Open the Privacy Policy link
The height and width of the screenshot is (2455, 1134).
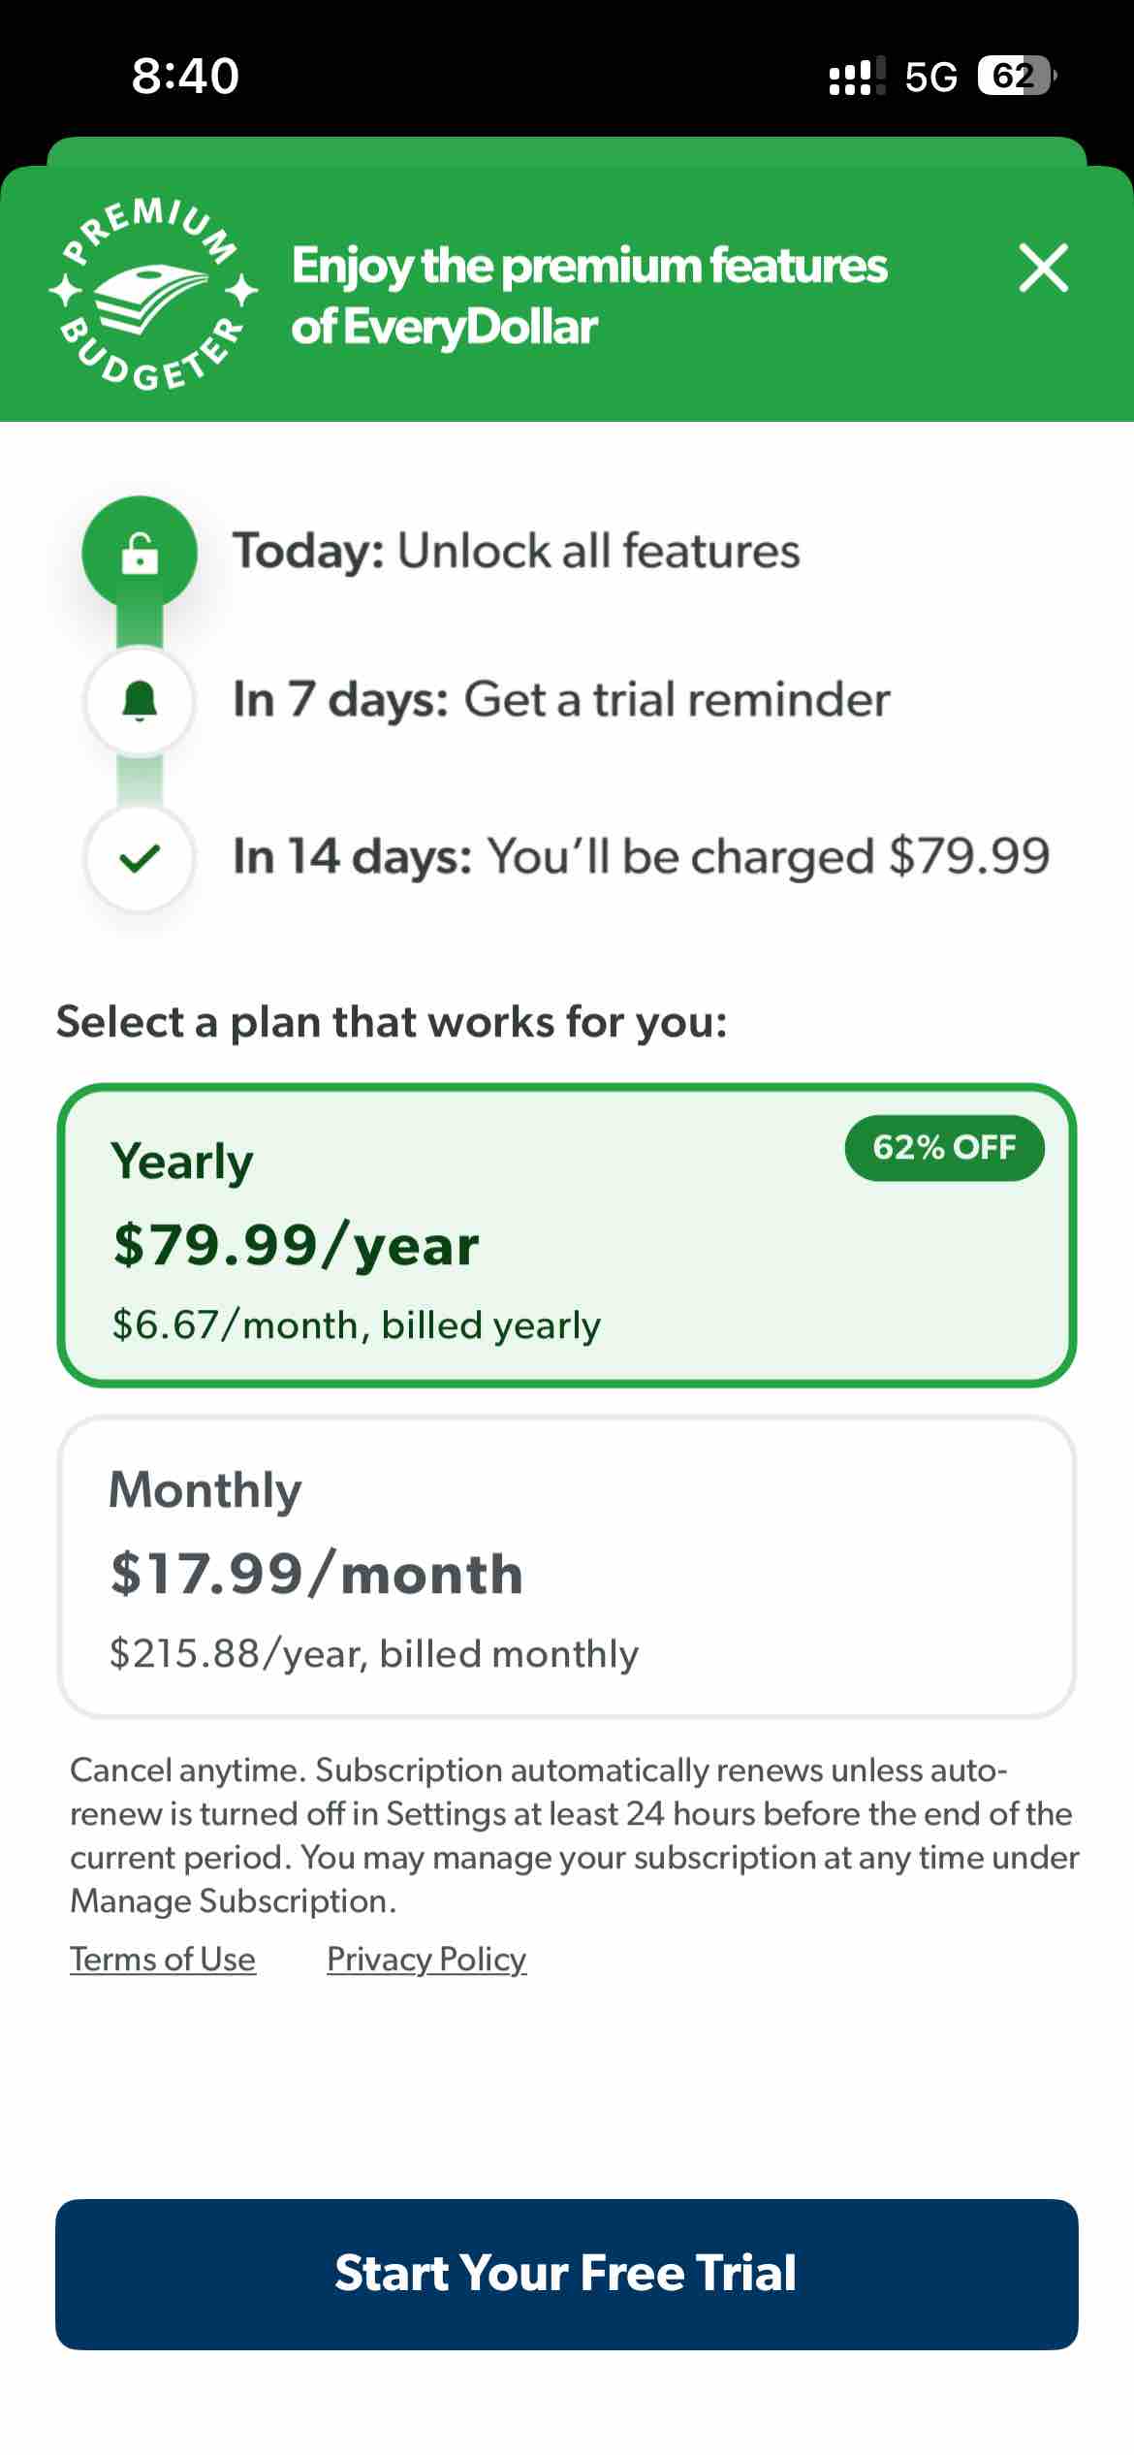(426, 1959)
